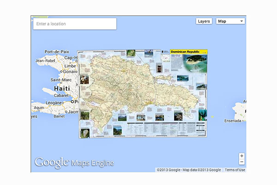Click the Cabaret town label

(61, 95)
